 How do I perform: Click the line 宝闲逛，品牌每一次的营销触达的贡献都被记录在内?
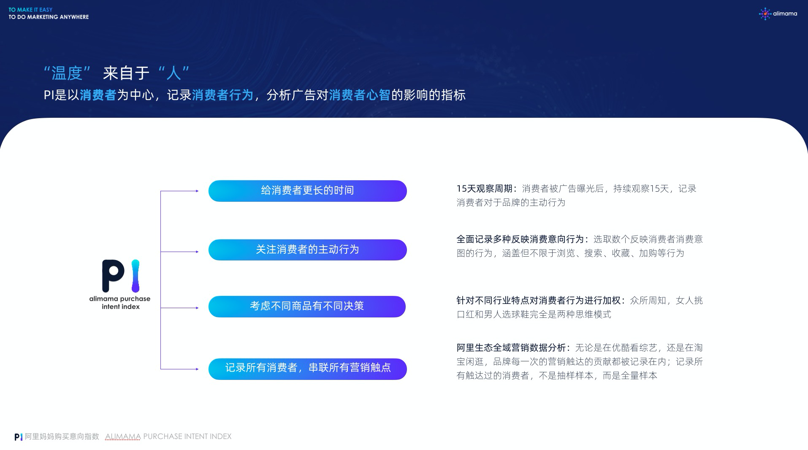point(561,362)
